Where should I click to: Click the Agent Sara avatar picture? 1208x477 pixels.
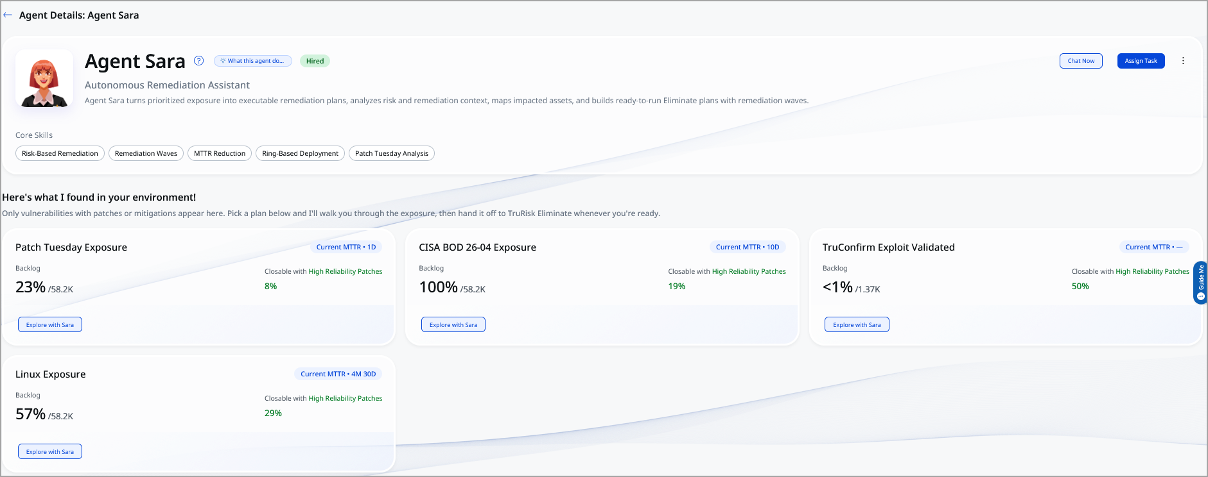click(x=44, y=78)
